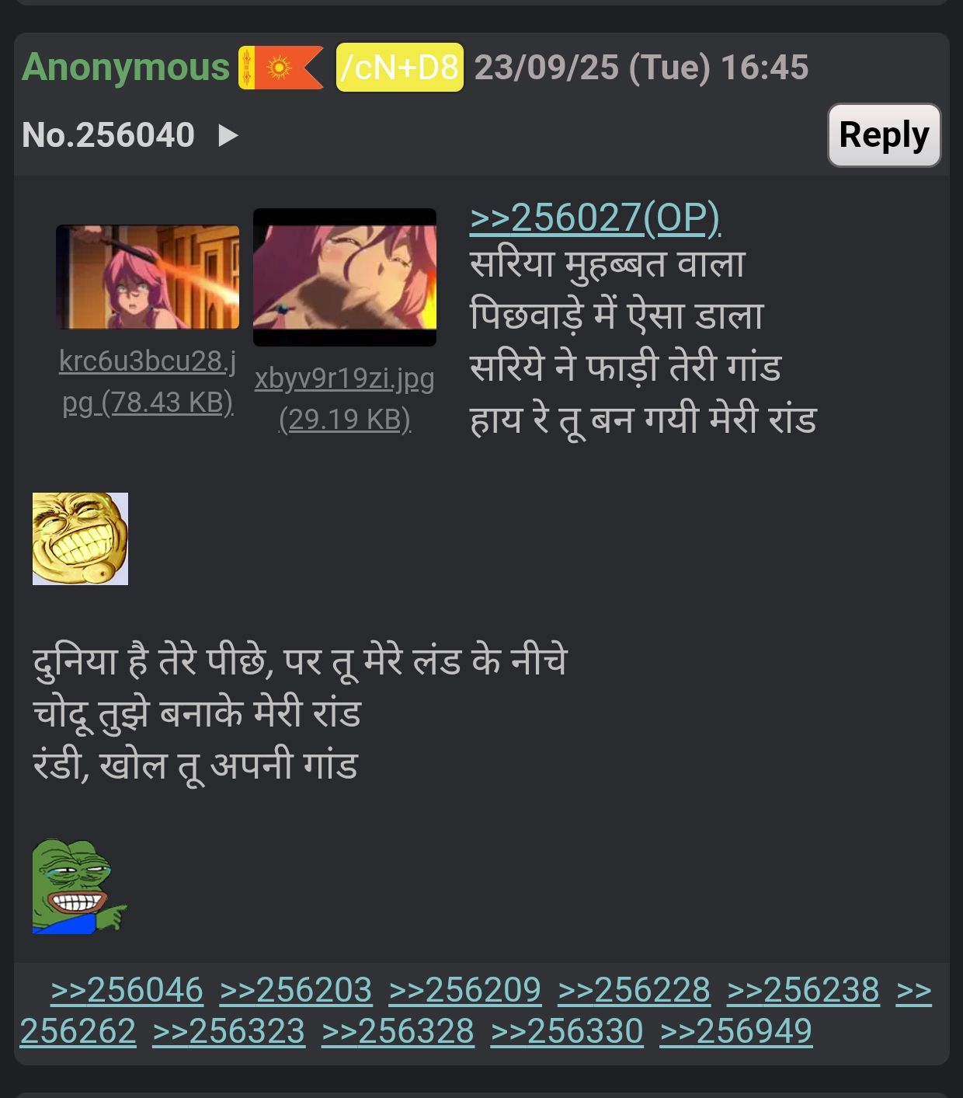Open the krc6u3bcu28.jpg image thumbnail
963x1098 pixels.
[x=148, y=277]
